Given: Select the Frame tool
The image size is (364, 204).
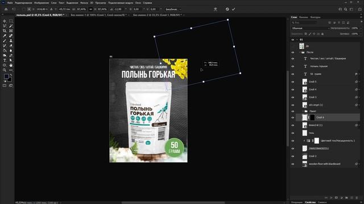Looking at the screenshot, I should coord(11,31).
